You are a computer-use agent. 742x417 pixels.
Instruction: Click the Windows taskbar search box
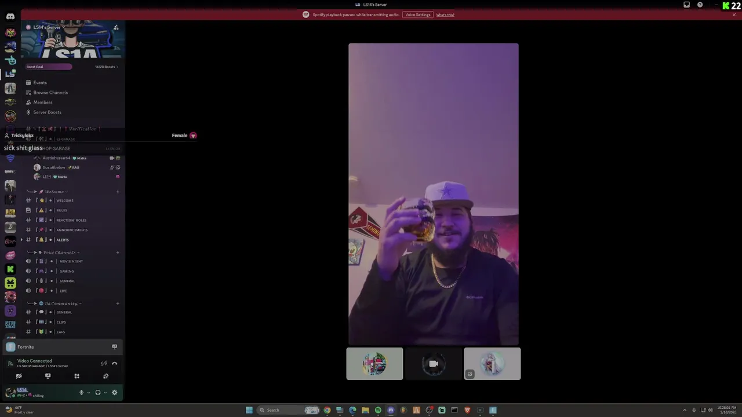coord(288,410)
